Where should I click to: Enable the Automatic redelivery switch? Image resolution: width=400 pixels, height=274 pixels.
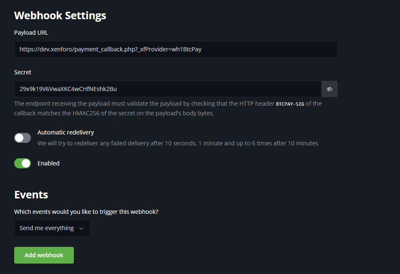click(x=23, y=138)
